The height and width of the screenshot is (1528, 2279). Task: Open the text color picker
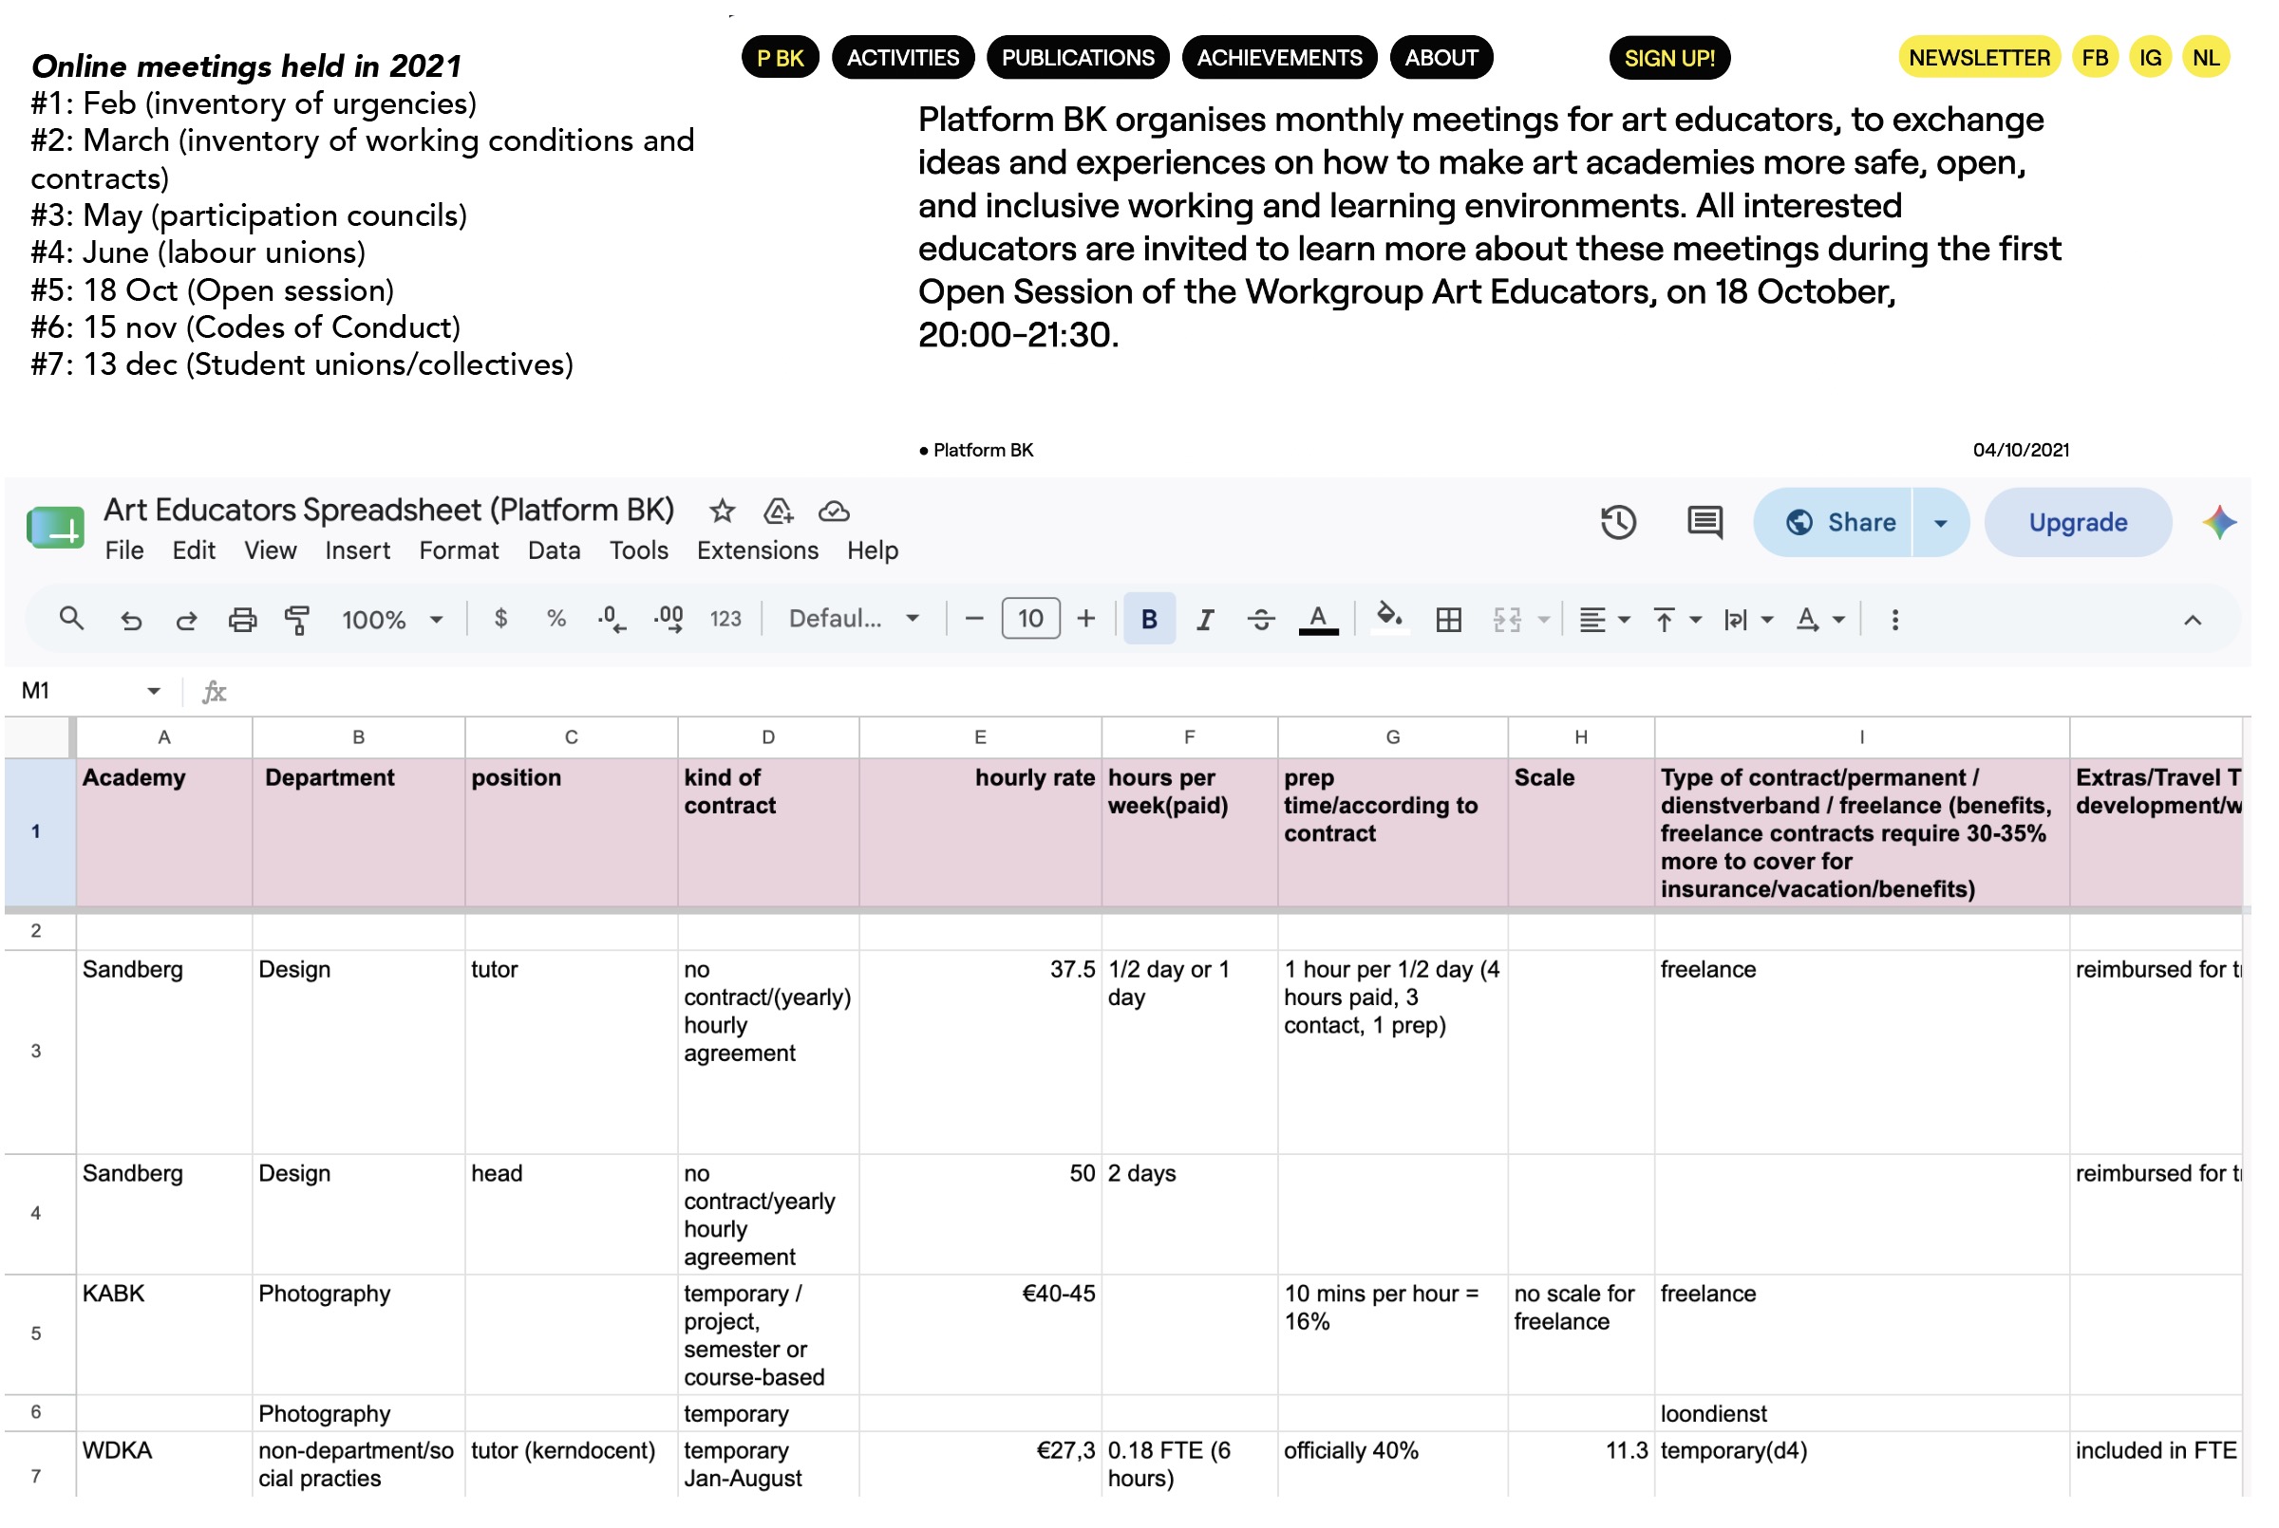(1319, 620)
